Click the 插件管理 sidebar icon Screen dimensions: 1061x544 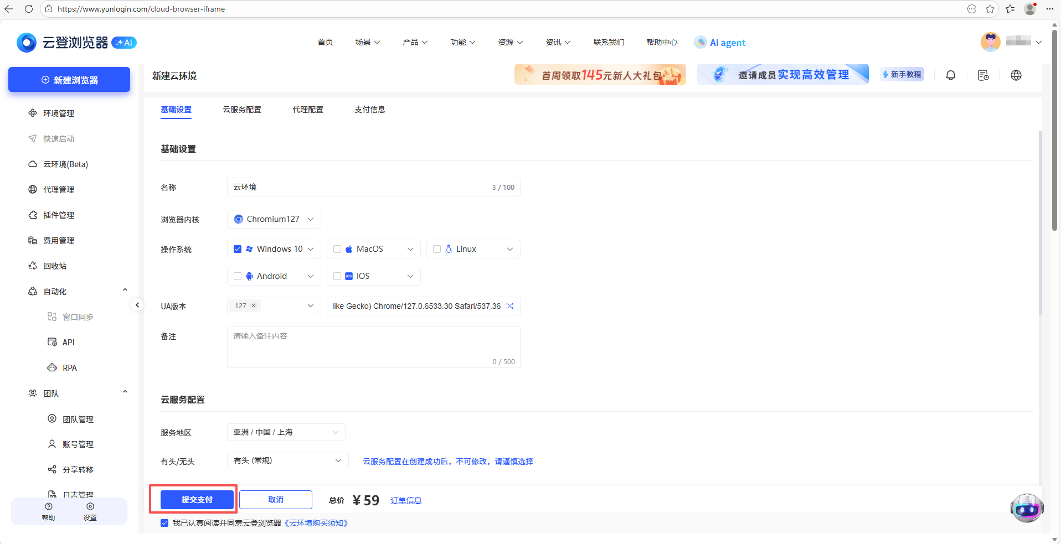33,215
